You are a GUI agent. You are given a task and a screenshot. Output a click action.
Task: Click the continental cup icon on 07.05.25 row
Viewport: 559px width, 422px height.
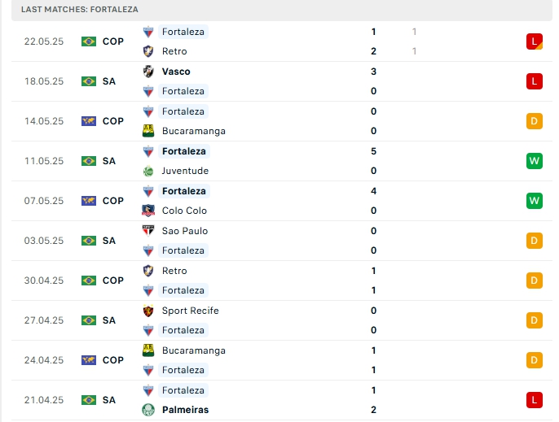[x=89, y=201]
